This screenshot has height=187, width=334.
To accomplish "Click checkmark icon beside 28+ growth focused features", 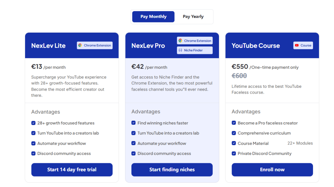I will (x=33, y=123).
